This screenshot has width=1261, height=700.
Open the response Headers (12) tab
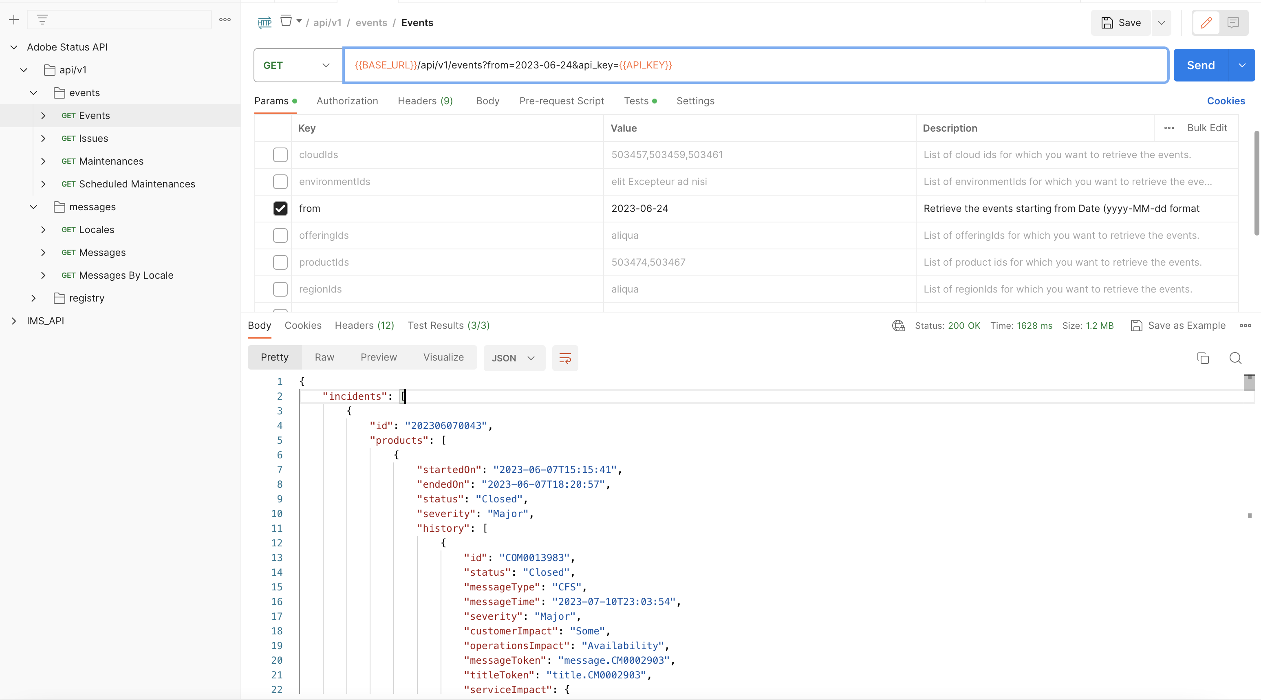click(x=364, y=326)
